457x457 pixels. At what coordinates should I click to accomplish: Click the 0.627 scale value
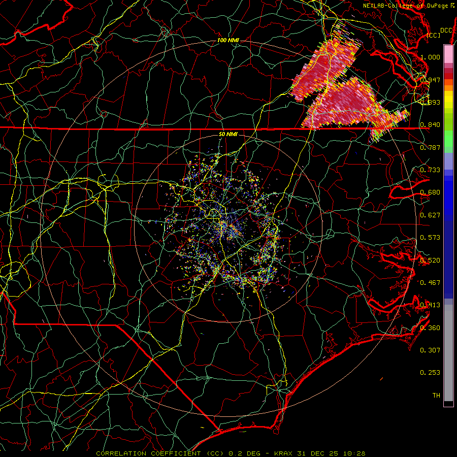[x=430, y=215]
